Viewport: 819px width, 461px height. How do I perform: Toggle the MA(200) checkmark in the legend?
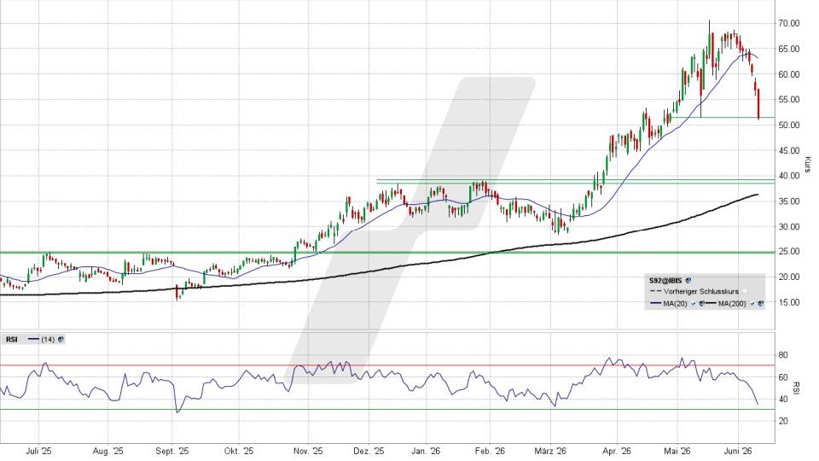752,304
